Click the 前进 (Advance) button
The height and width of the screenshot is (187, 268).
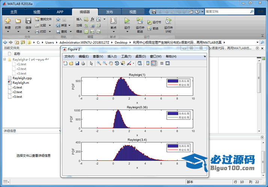[x=153, y=28]
